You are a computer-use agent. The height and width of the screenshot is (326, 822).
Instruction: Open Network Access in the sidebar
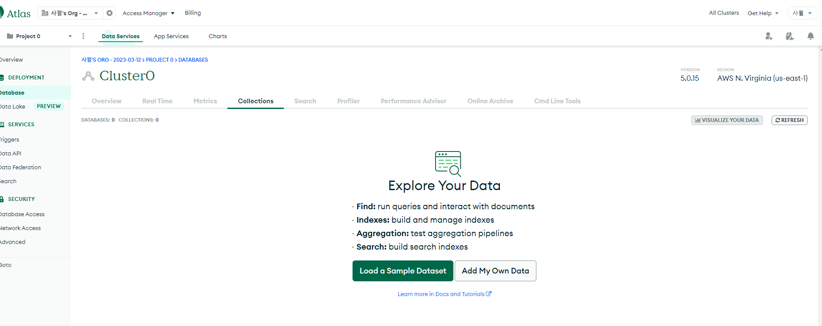[20, 228]
